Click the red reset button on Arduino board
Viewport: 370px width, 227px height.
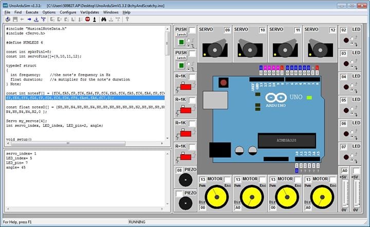pos(223,83)
